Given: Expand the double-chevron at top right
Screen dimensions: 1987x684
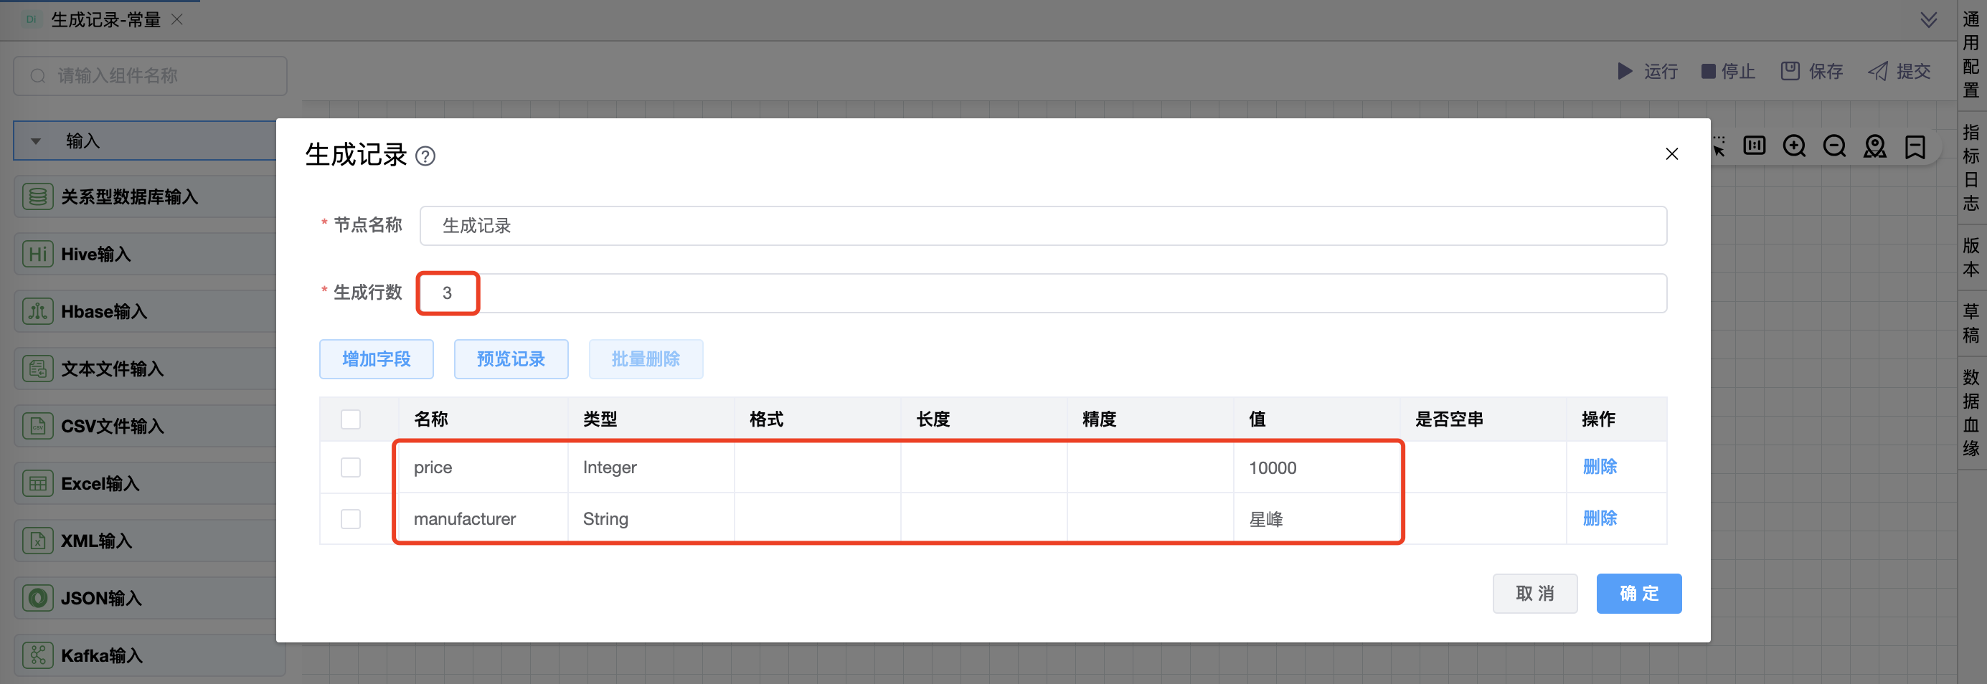Looking at the screenshot, I should [x=1928, y=20].
